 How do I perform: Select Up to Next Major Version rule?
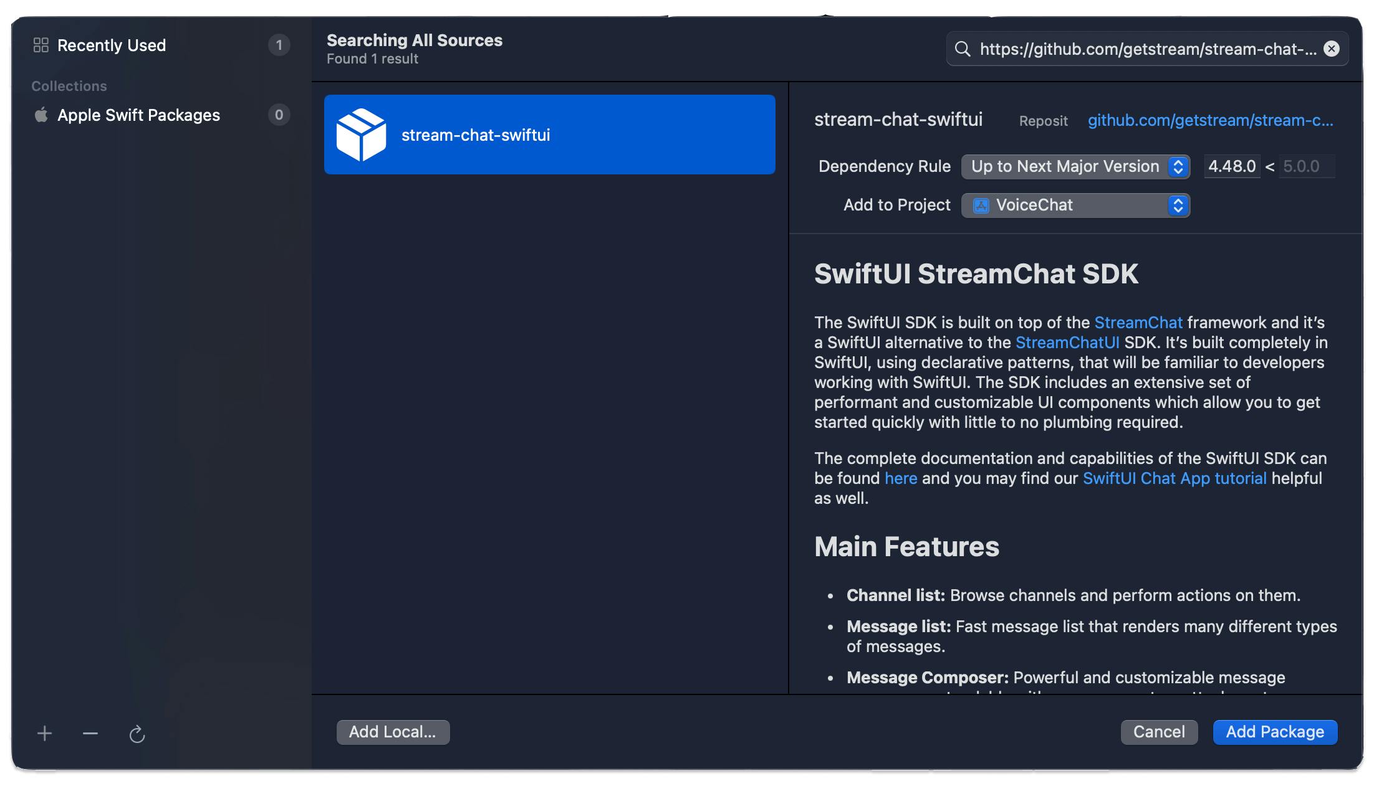point(1076,166)
